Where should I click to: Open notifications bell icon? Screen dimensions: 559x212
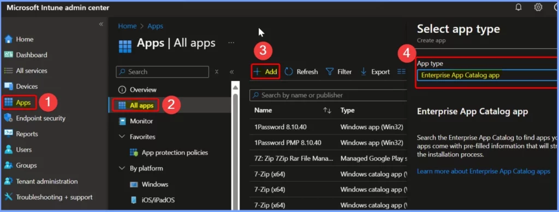pos(519,7)
